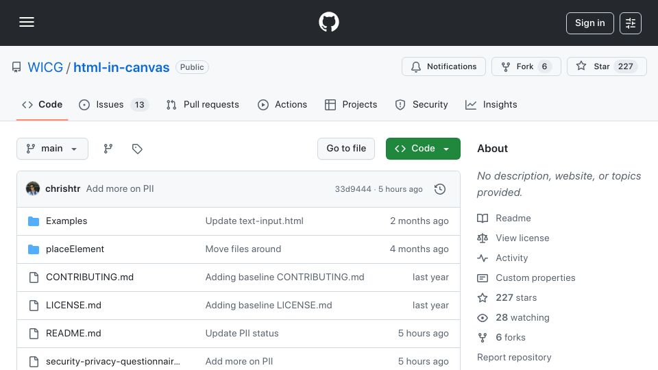View the Insights tab
The image size is (658, 370).
[491, 104]
